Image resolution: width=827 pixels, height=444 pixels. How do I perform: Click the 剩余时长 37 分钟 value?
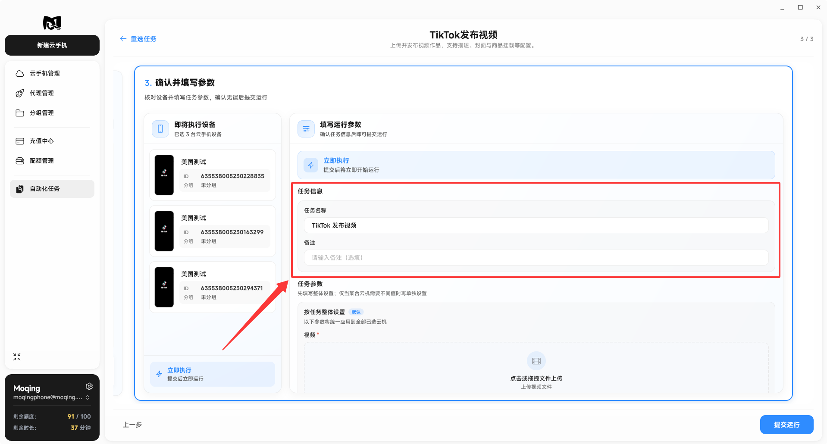tap(81, 428)
